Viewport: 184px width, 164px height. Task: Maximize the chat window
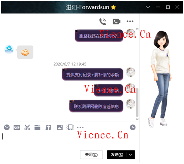click(x=168, y=7)
